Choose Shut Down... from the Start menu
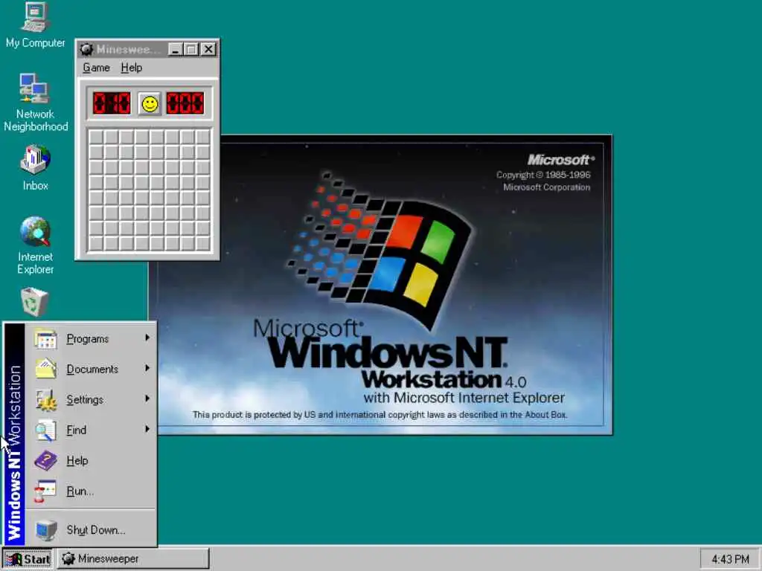The height and width of the screenshot is (571, 762). click(91, 529)
